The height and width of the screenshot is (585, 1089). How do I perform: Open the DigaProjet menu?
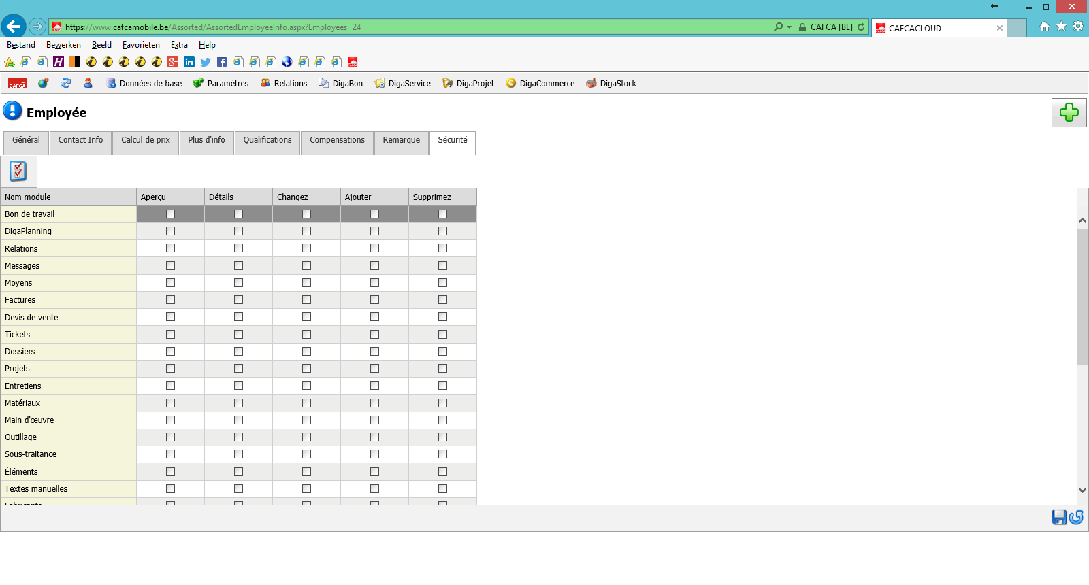tap(468, 83)
